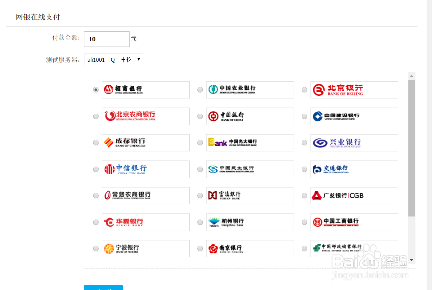Screen dimensions: 432x290
Task: Click the China Everbright Bank logo
Action: coord(250,143)
